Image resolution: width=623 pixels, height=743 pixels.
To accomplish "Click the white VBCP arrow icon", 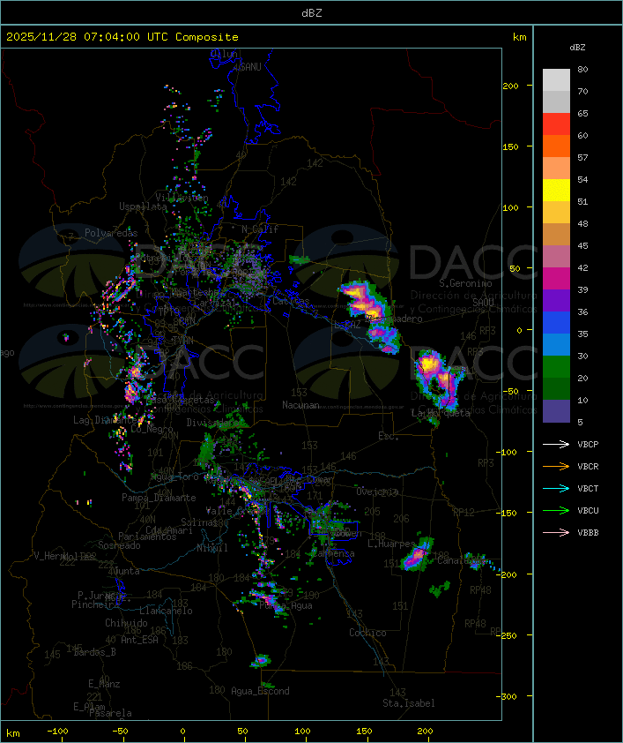I will coord(556,444).
